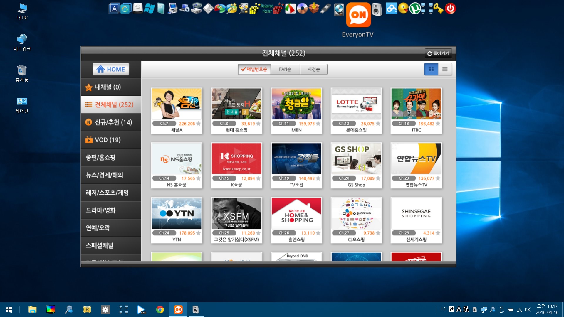
Task: Select 연예/오락 category
Action: [111, 228]
